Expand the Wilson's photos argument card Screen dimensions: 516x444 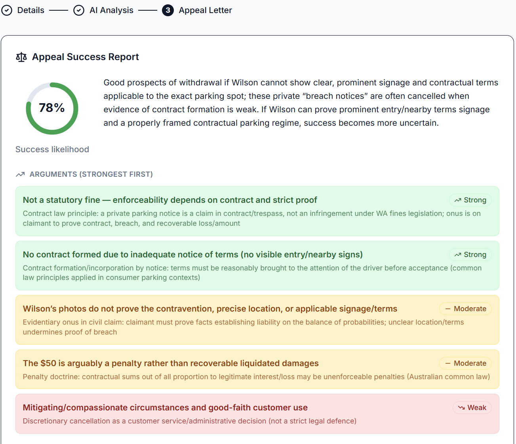pyautogui.click(x=210, y=309)
